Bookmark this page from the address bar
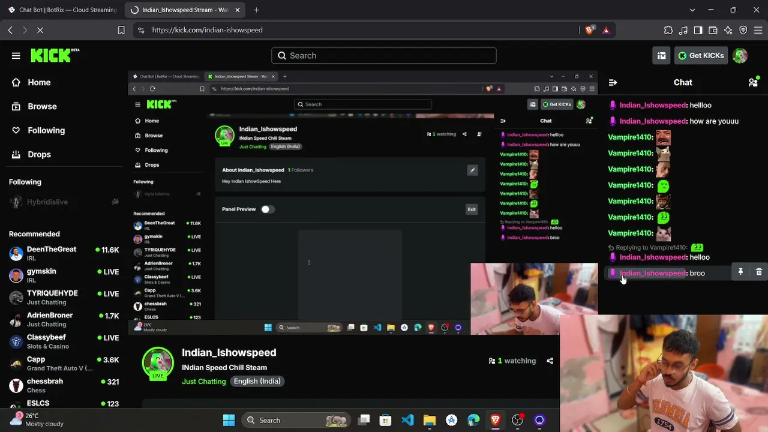This screenshot has height=432, width=768. [121, 30]
